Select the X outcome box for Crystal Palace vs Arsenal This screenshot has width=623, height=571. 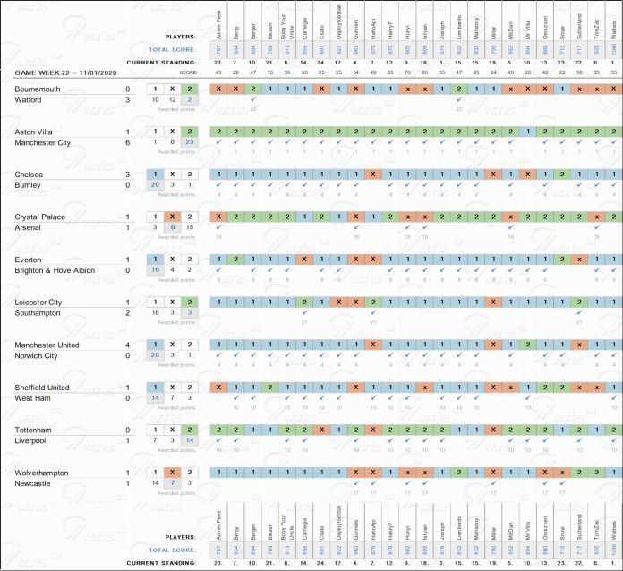(x=172, y=217)
